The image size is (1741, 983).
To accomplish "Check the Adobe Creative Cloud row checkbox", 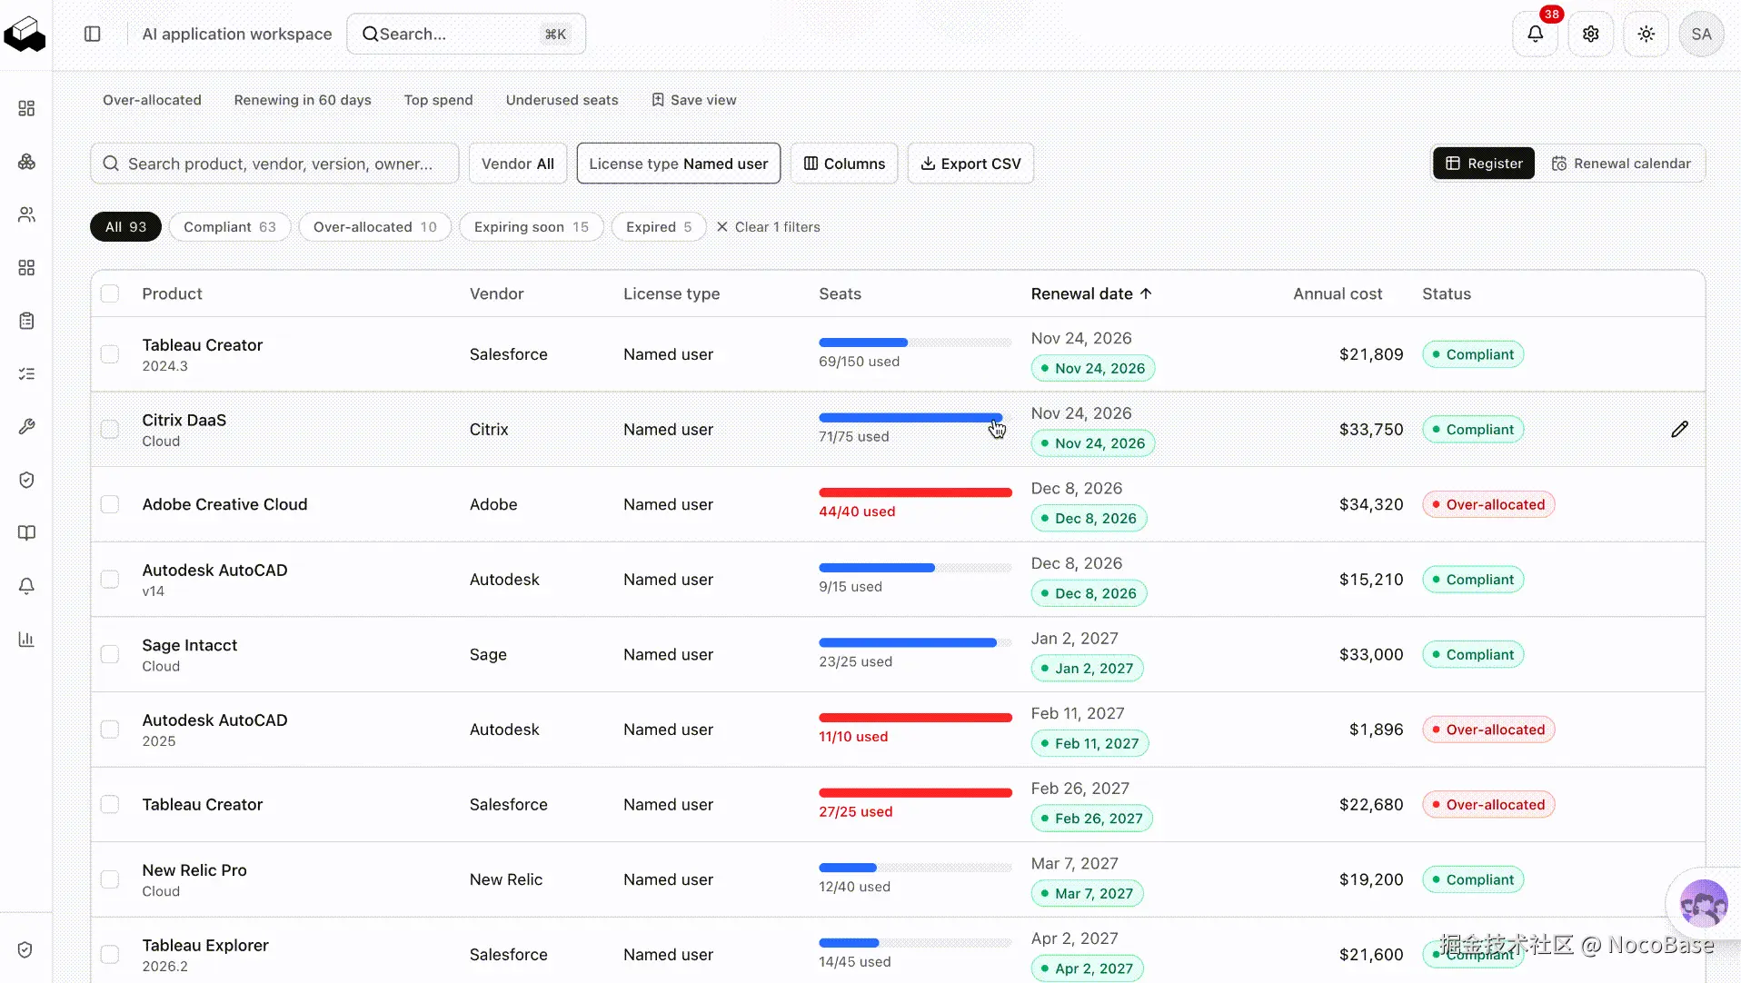I will pos(110,504).
